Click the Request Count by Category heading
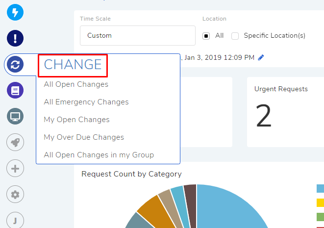 pos(131,174)
